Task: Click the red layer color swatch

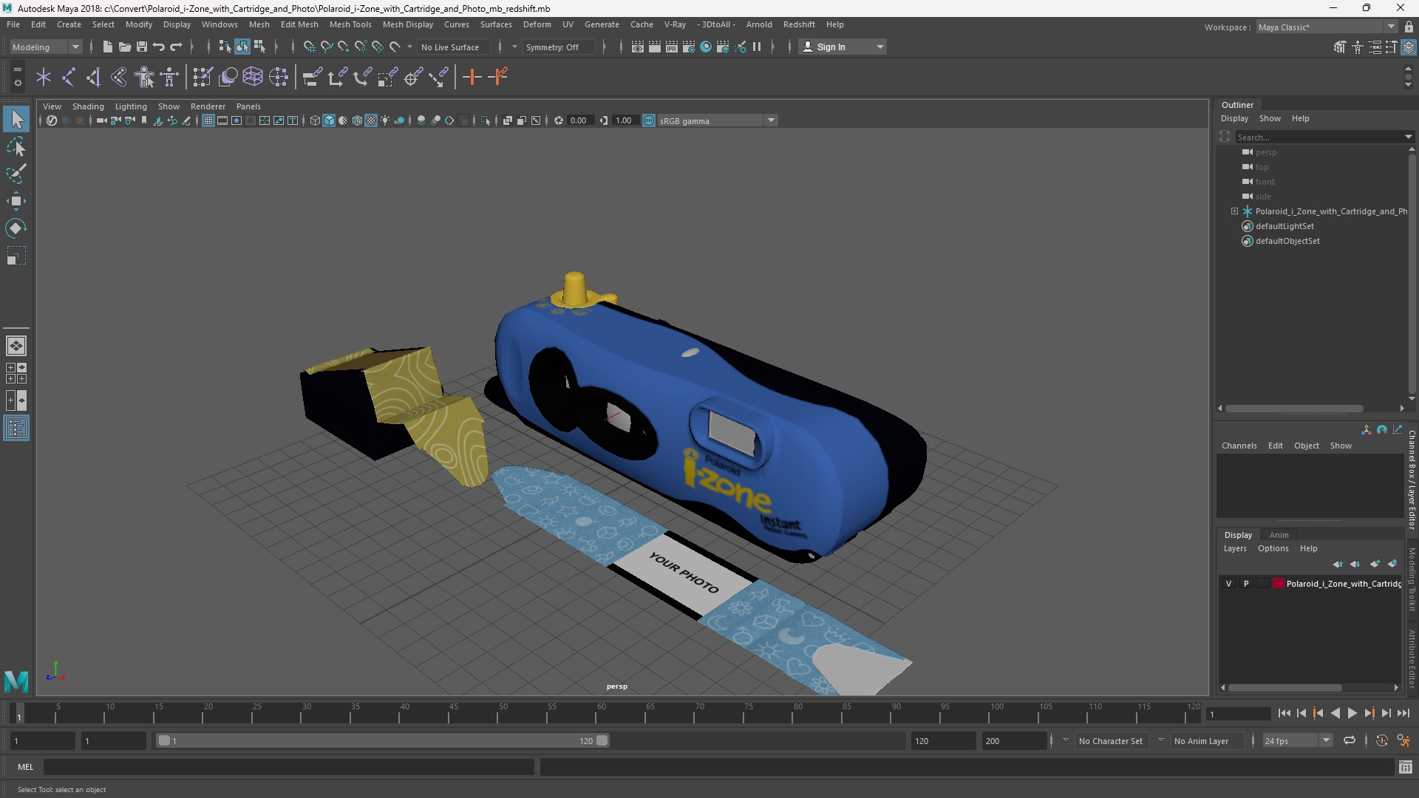Action: tap(1279, 584)
